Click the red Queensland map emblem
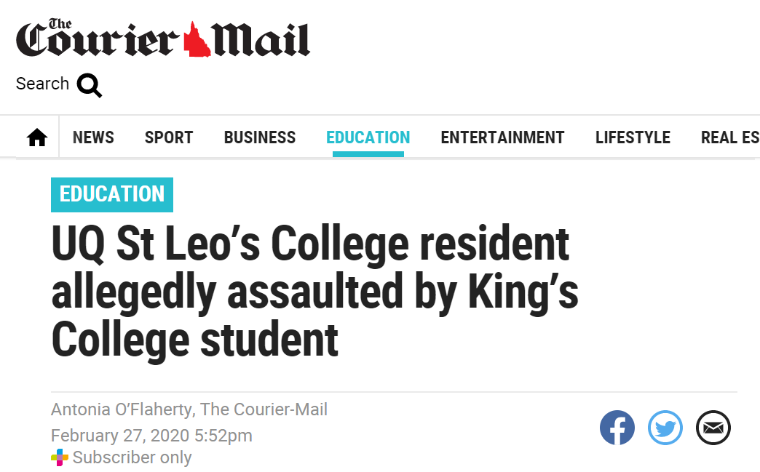760x472 pixels. click(197, 40)
